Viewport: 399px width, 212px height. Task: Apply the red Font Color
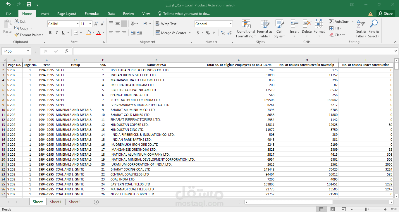tap(99, 33)
